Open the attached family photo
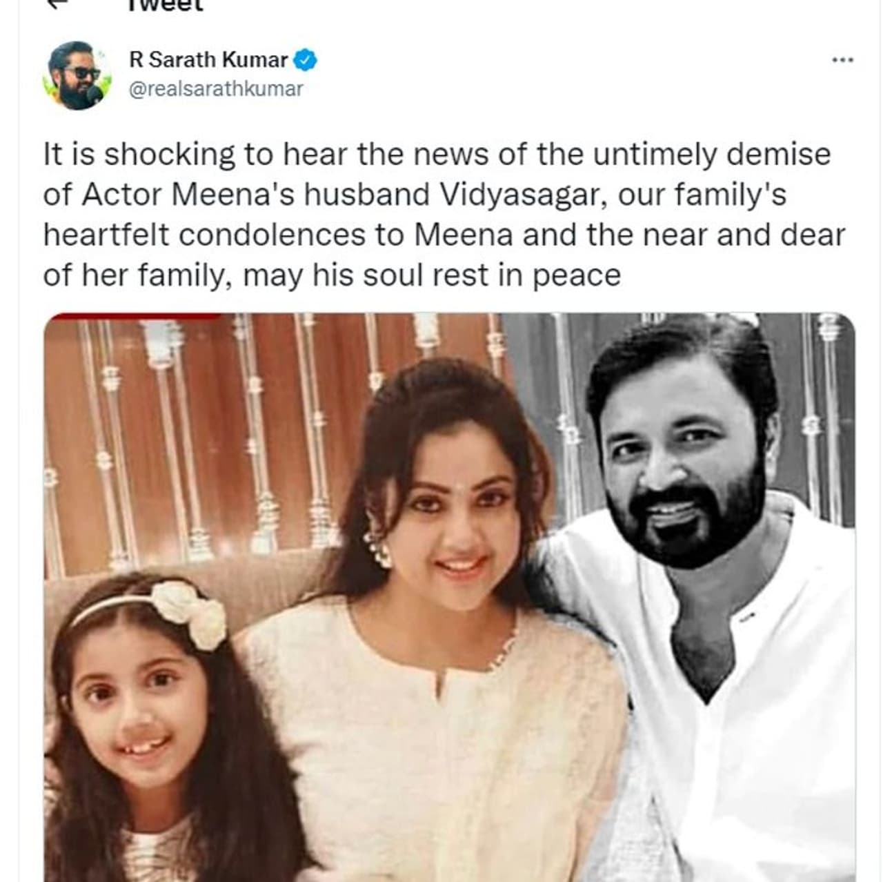Screen dimensions: 883x882 tap(450, 597)
